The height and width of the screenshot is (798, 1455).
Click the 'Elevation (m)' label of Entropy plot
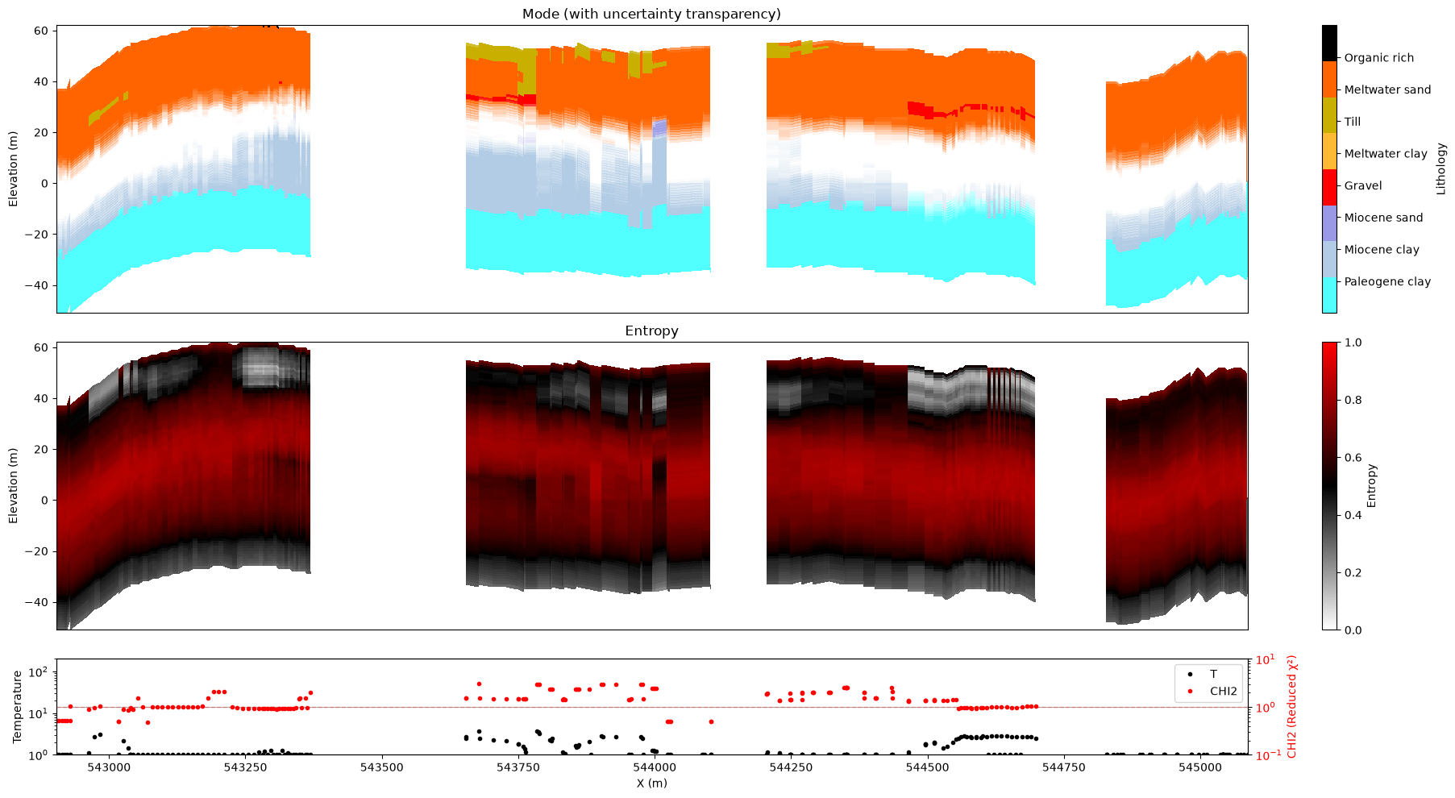pos(13,486)
